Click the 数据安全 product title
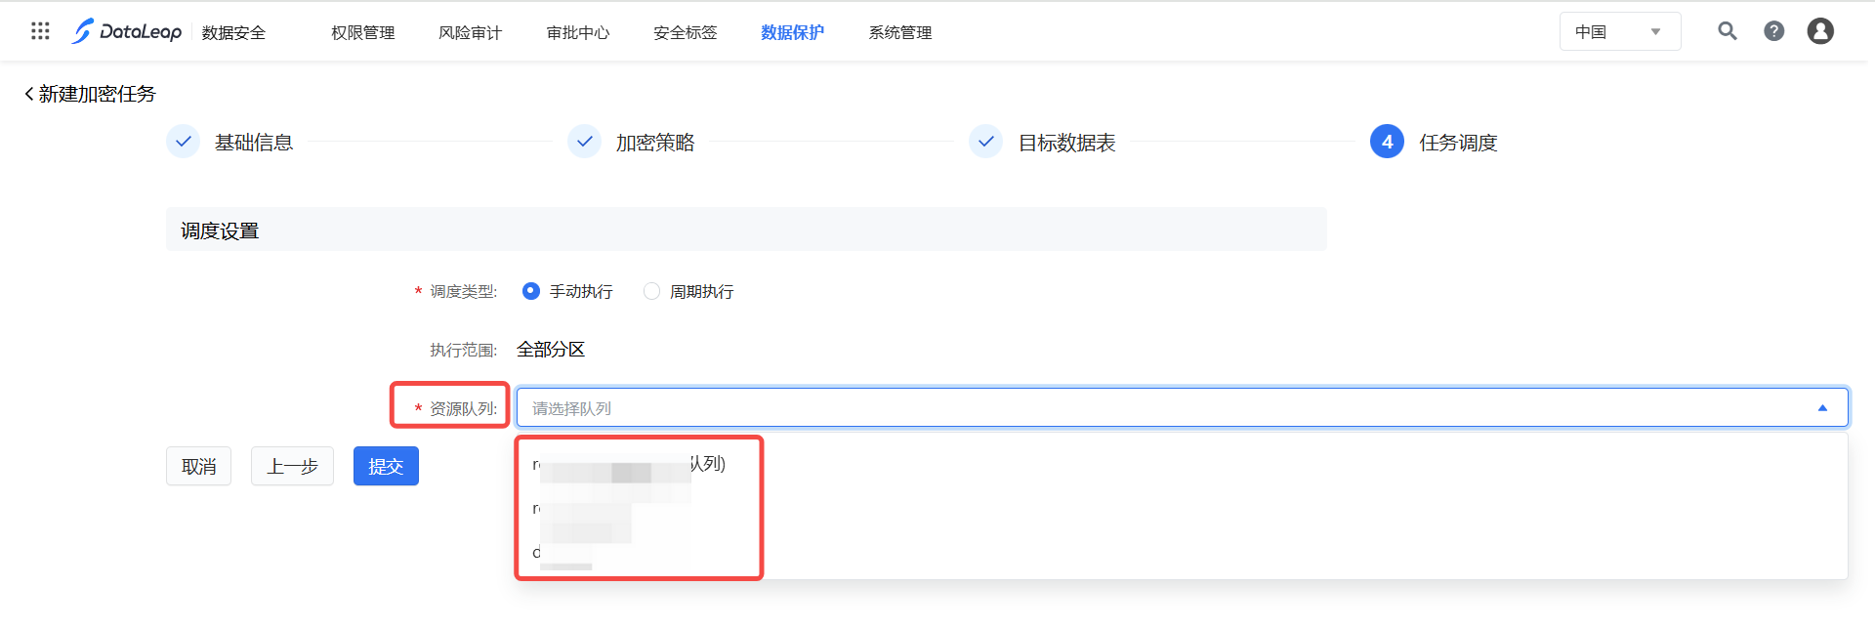This screenshot has height=628, width=1875. (x=234, y=32)
